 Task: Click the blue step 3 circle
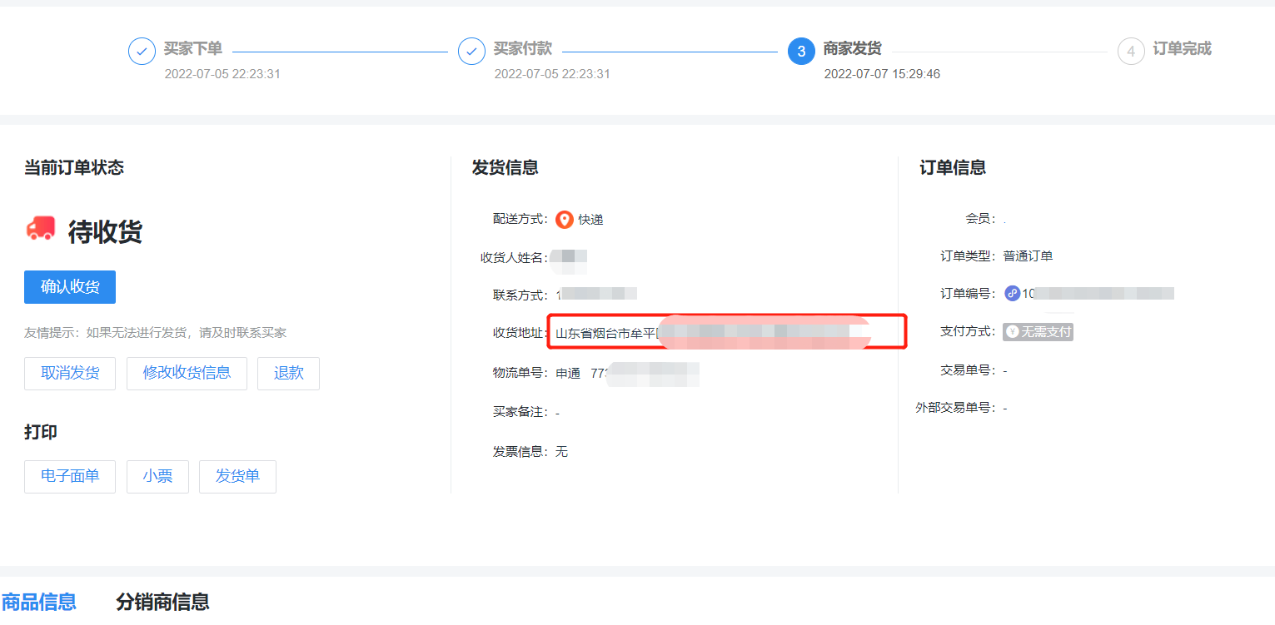(801, 52)
